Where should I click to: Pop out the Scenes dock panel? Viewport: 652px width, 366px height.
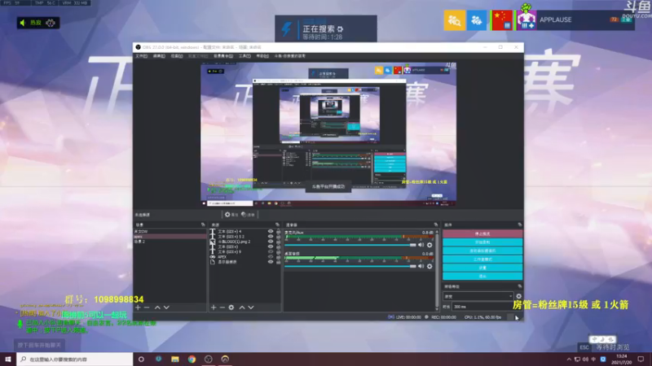pyautogui.click(x=203, y=224)
